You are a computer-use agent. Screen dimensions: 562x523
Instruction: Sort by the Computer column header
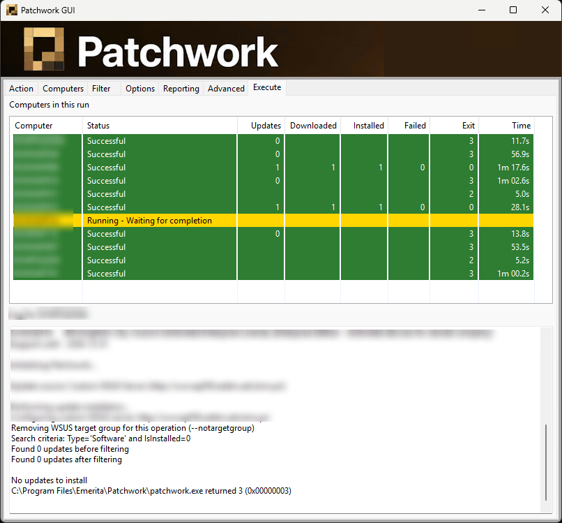point(47,126)
